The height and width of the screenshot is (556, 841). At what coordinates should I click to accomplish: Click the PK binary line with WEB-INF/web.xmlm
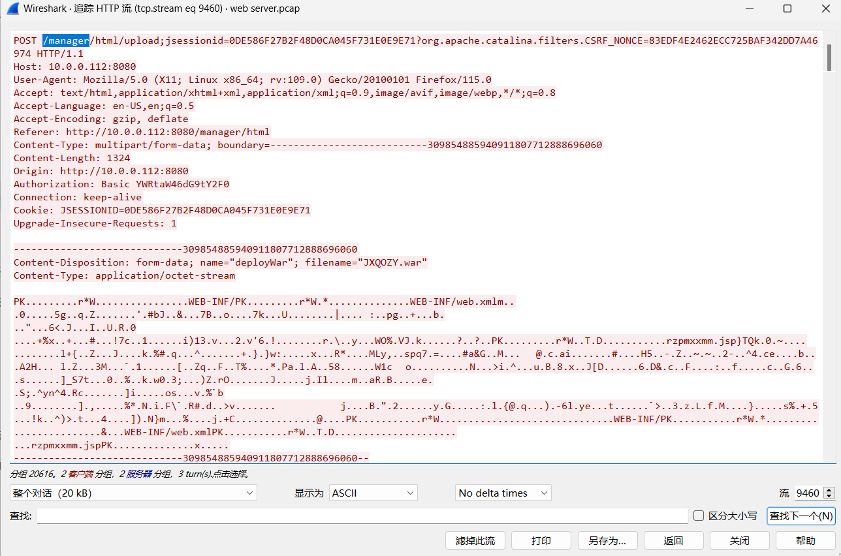pos(264,301)
